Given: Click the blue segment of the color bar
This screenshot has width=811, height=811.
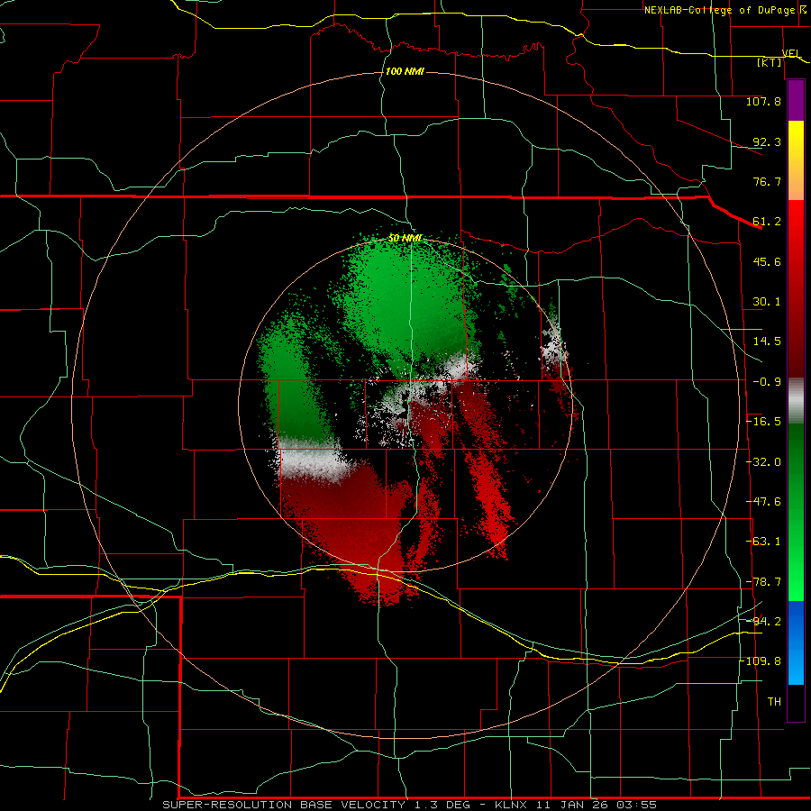Looking at the screenshot, I should (x=796, y=642).
